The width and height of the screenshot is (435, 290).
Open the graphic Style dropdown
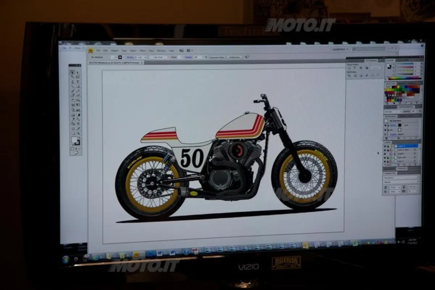coord(182,57)
